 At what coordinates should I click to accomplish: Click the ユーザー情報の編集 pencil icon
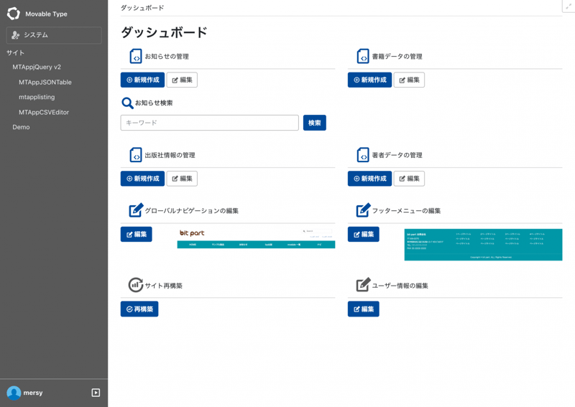(x=363, y=285)
